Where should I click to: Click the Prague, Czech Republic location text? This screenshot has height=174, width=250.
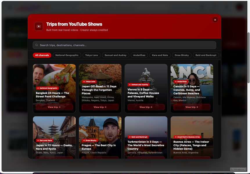pyautogui.click(x=94, y=153)
